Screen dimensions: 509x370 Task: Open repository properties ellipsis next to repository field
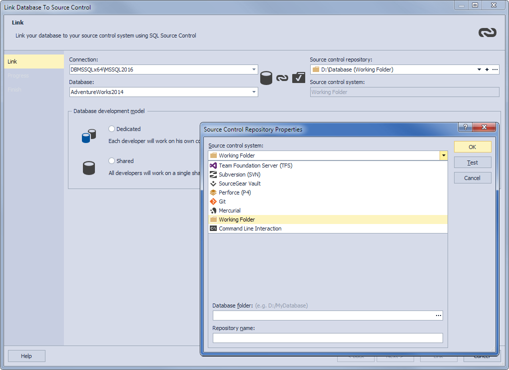(495, 69)
